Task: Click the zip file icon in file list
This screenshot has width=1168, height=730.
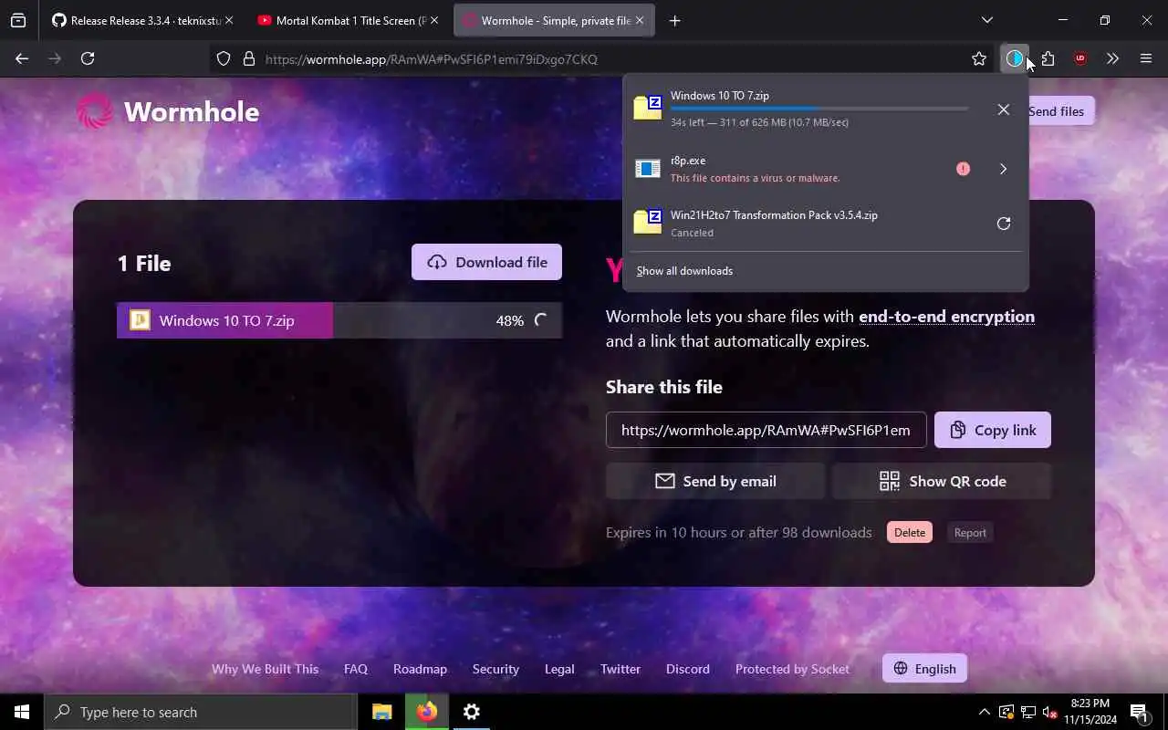Action: pos(140,320)
